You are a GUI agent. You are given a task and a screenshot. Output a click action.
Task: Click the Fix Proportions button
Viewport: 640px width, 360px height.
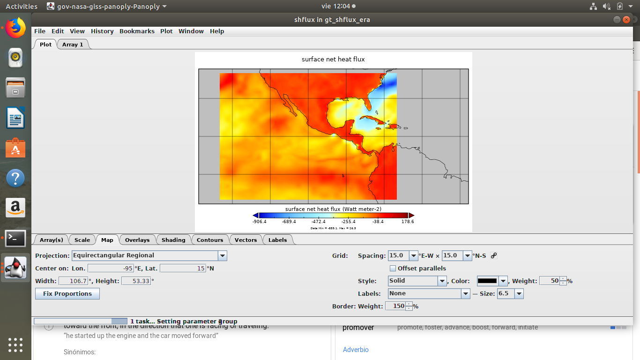[x=67, y=294]
